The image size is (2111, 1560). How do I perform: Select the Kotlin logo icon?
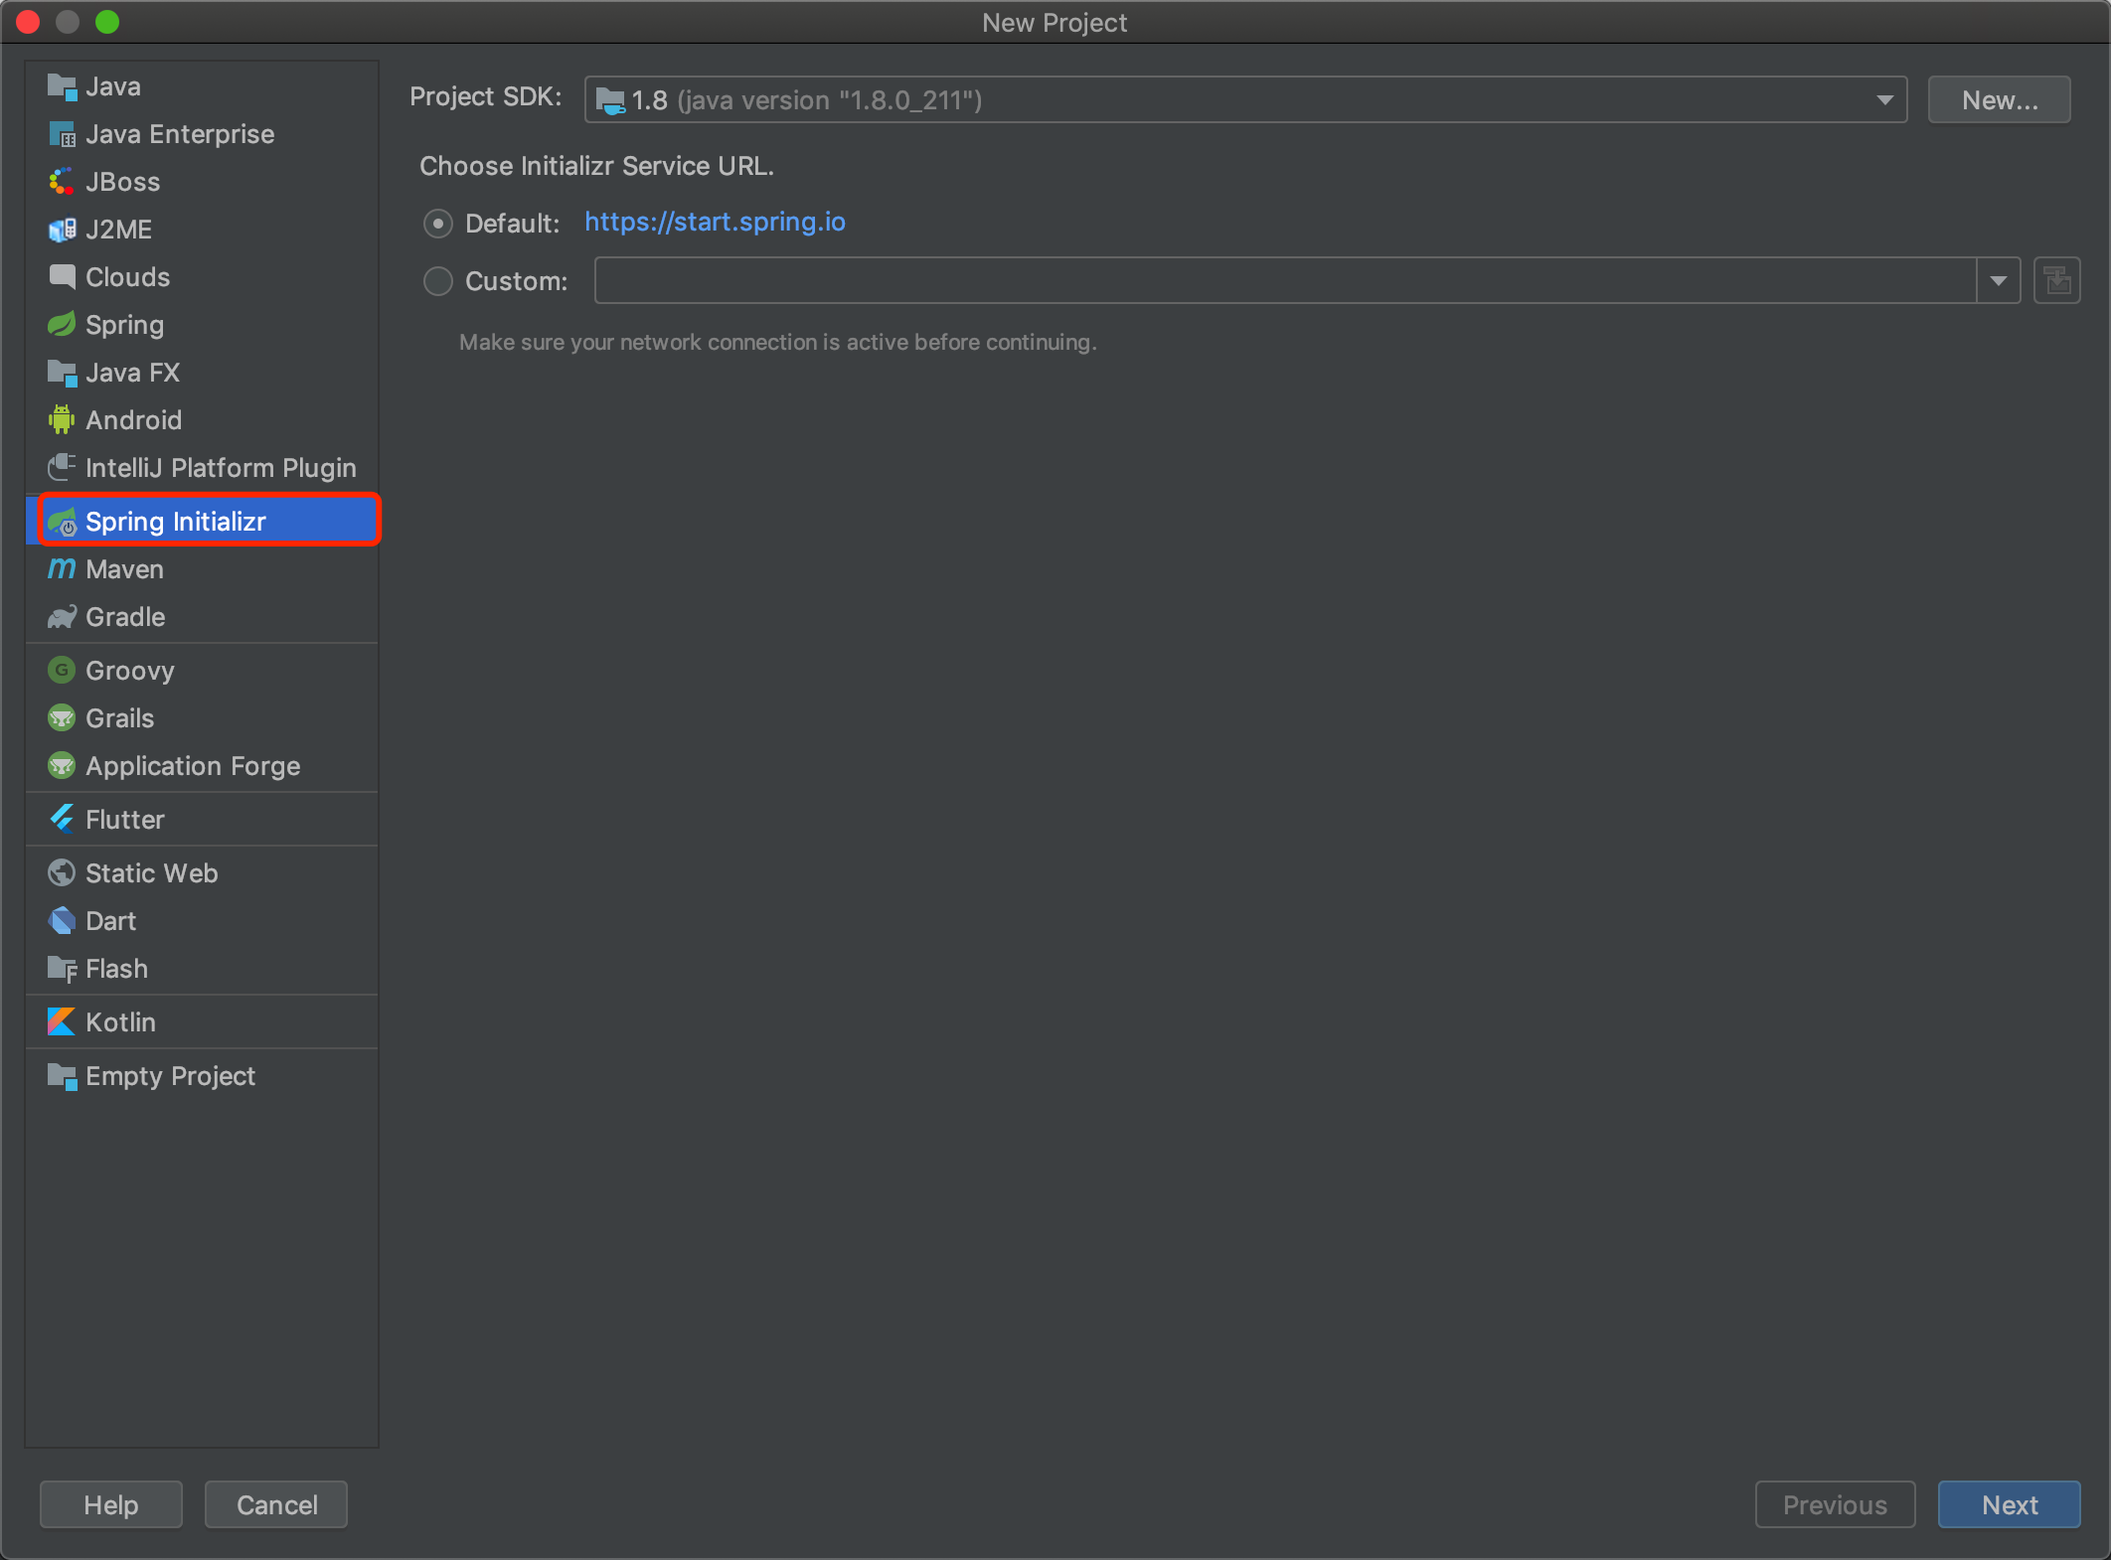coord(62,1022)
